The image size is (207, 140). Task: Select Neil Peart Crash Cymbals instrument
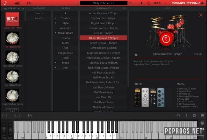(103, 68)
